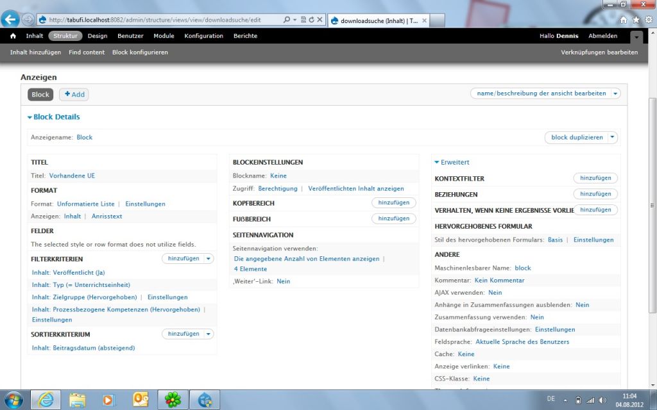657x410 pixels.
Task: Open Filterkriterien hinzufügen dropdown arrow
Action: click(209, 259)
